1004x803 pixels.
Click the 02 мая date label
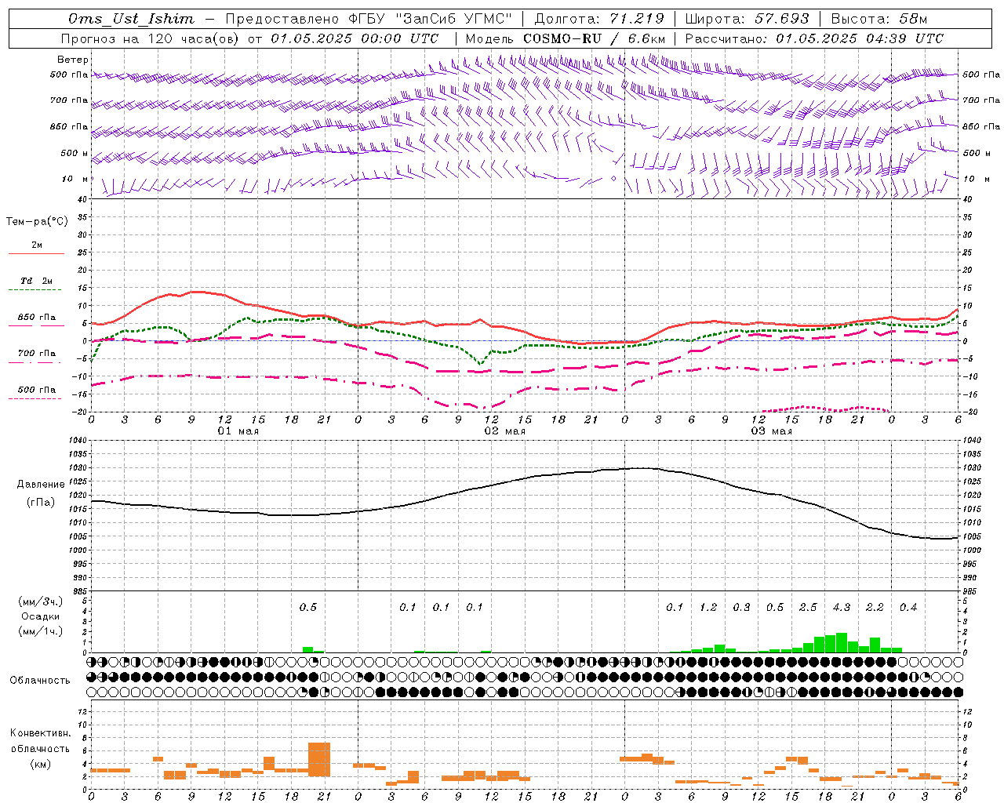[504, 431]
